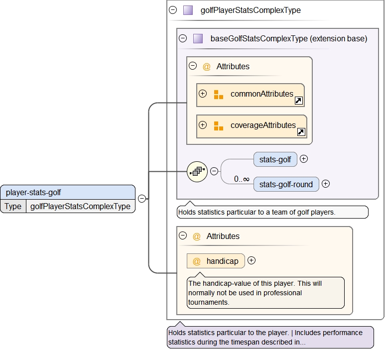Click the sequence compositor icon
Image resolution: width=385 pixels, height=350 pixels.
(x=197, y=171)
